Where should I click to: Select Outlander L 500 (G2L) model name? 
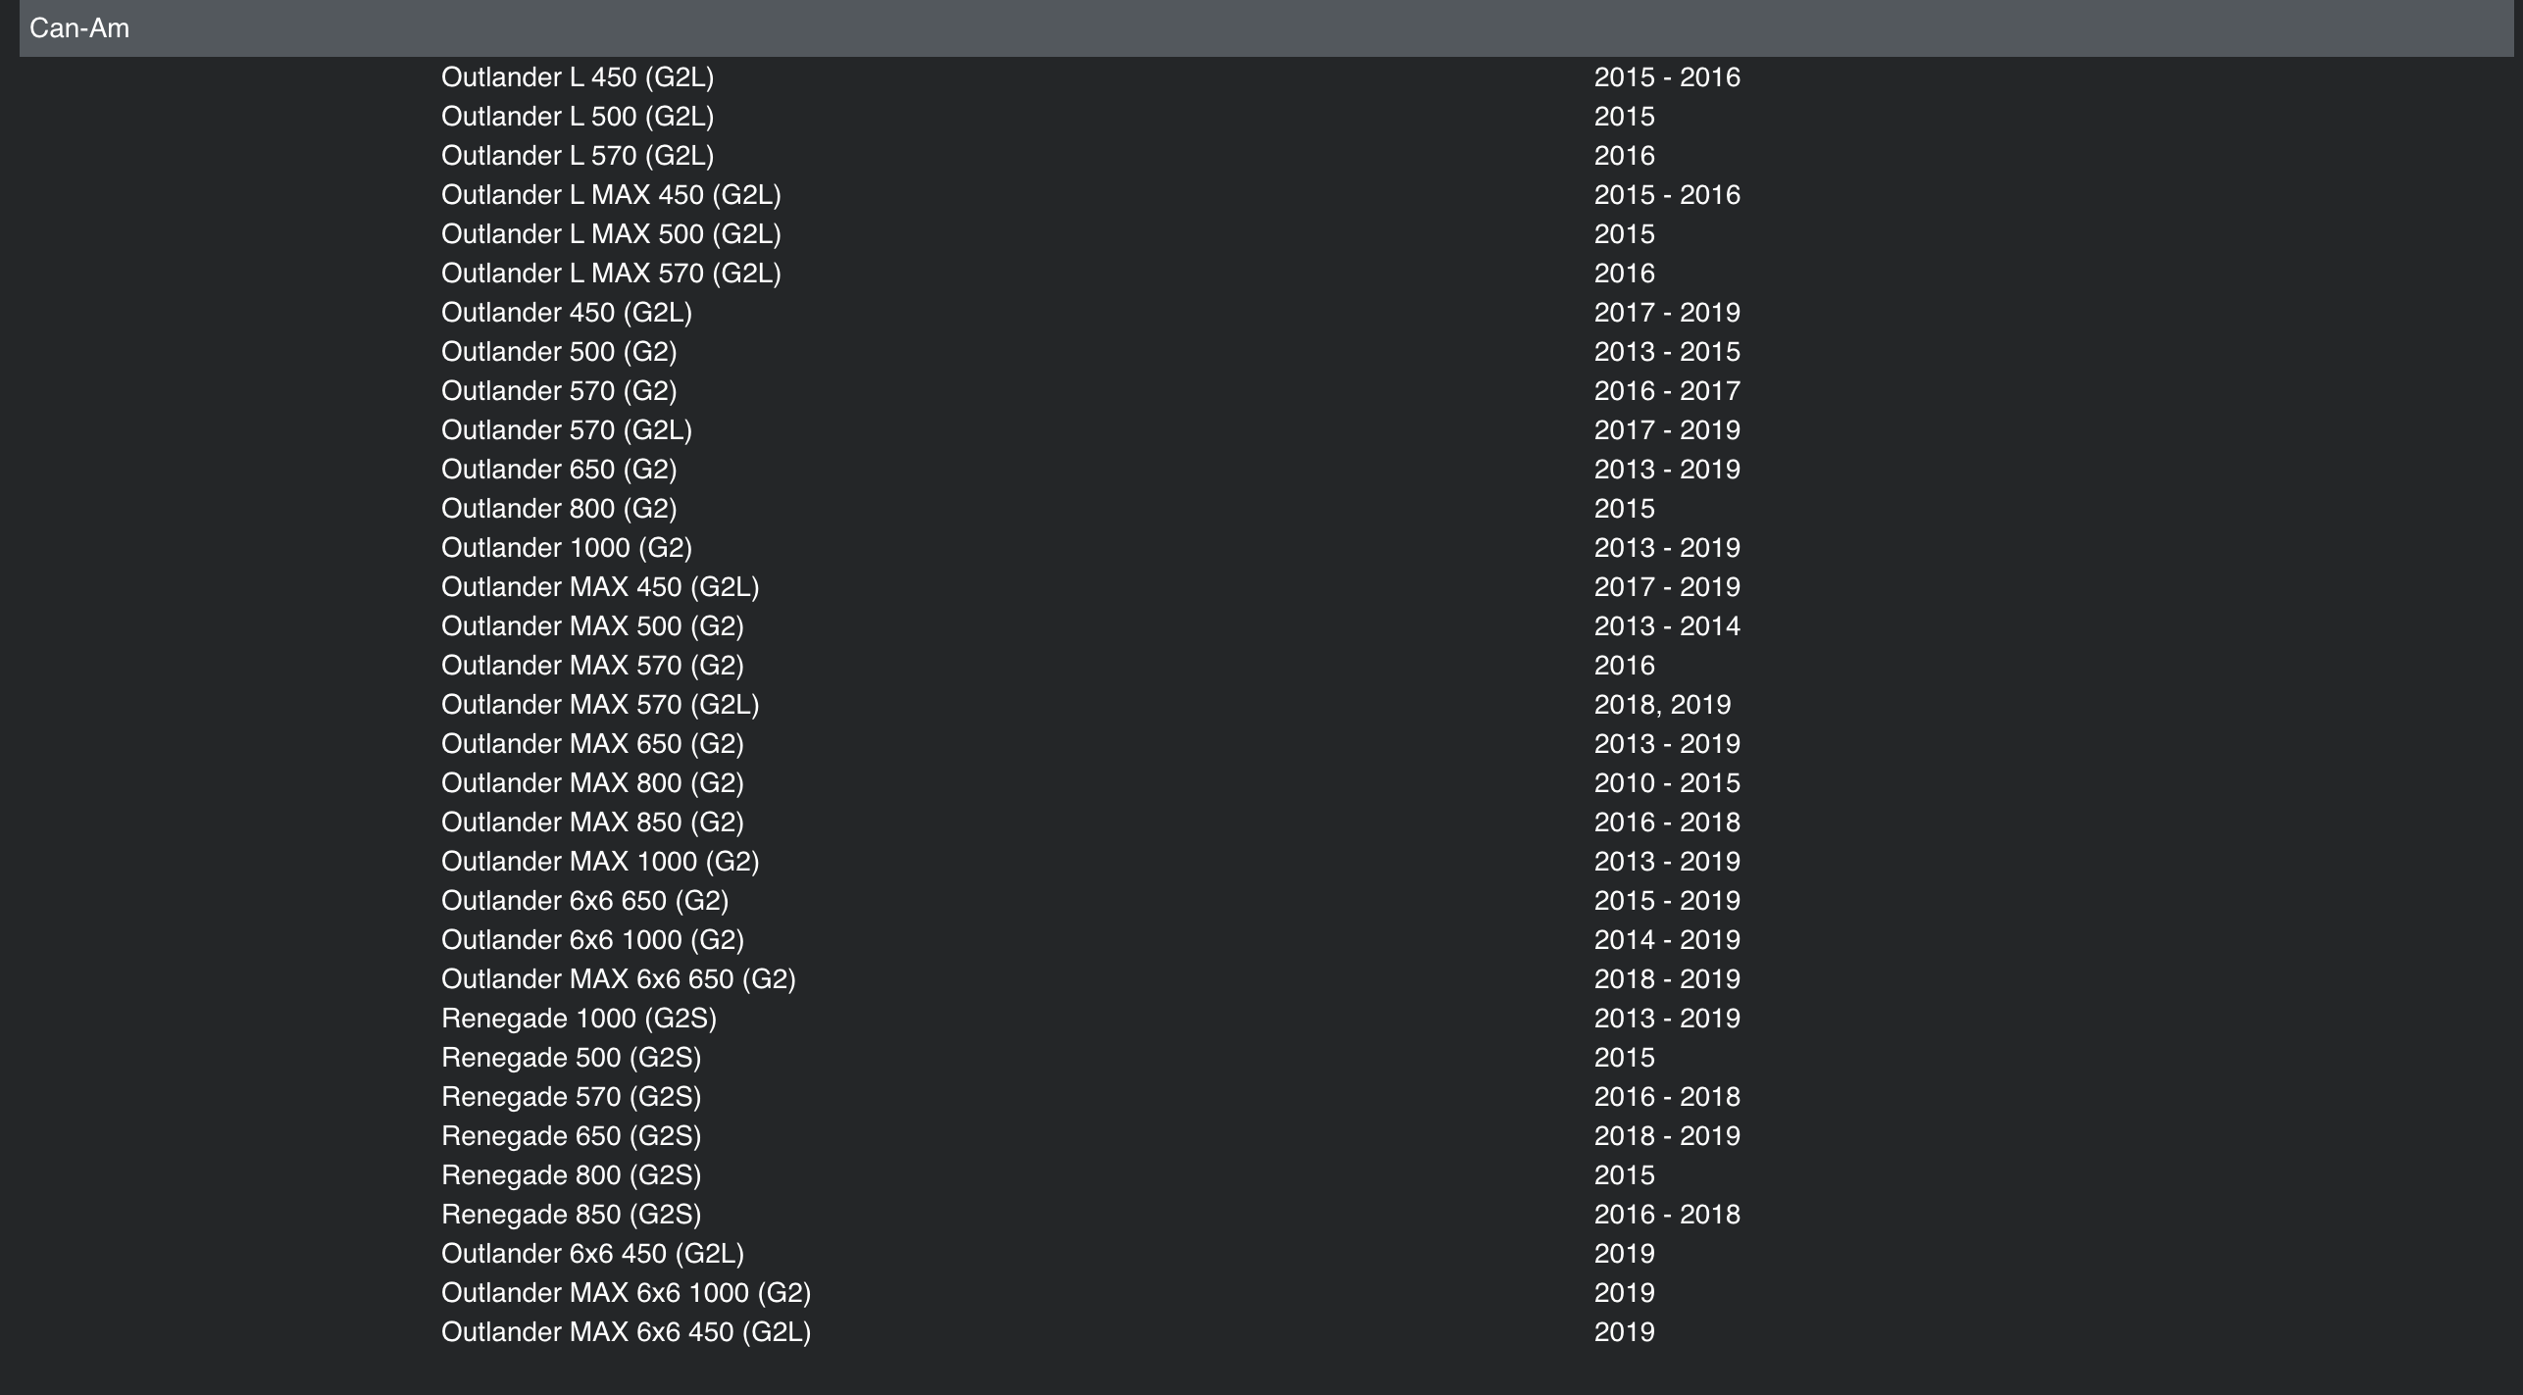point(578,117)
